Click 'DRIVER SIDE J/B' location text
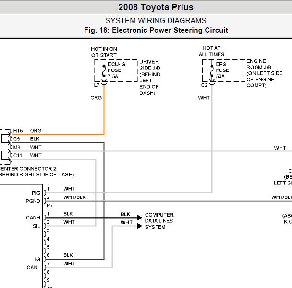The image size is (292, 288). pos(150,77)
